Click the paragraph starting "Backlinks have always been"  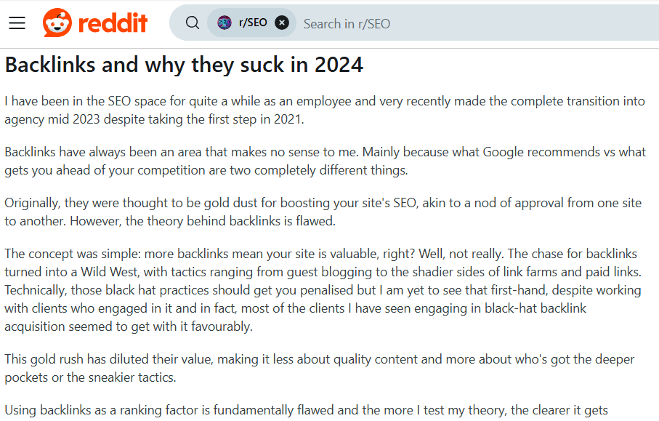(324, 161)
